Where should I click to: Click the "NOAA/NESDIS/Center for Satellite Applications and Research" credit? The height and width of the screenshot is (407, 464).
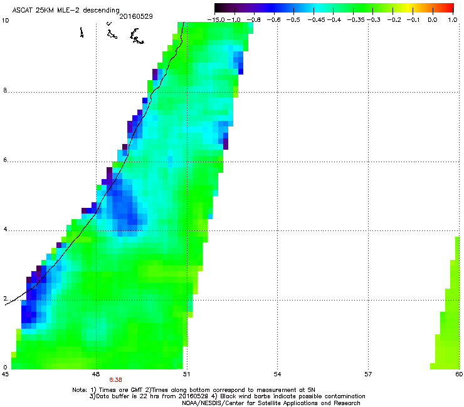tap(271, 403)
